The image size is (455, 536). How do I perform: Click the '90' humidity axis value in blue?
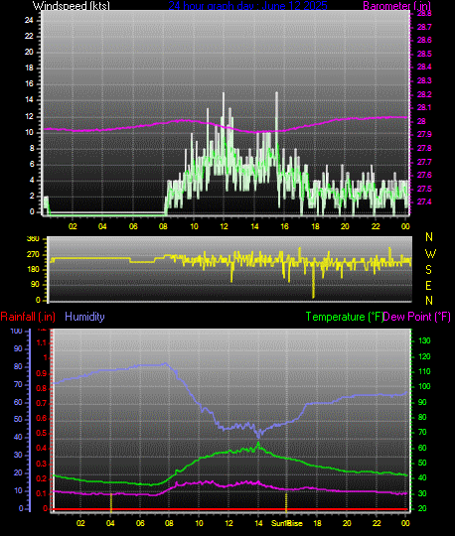[18, 348]
